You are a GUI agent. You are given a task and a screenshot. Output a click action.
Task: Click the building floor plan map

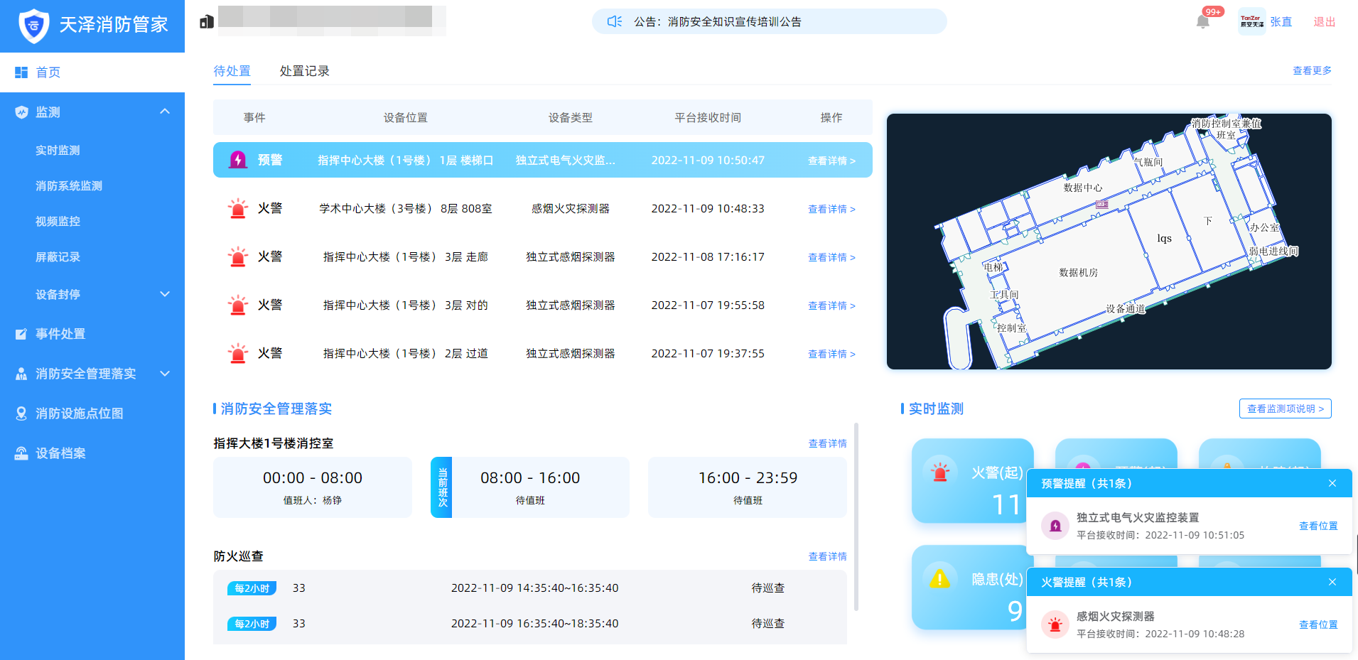[1109, 242]
